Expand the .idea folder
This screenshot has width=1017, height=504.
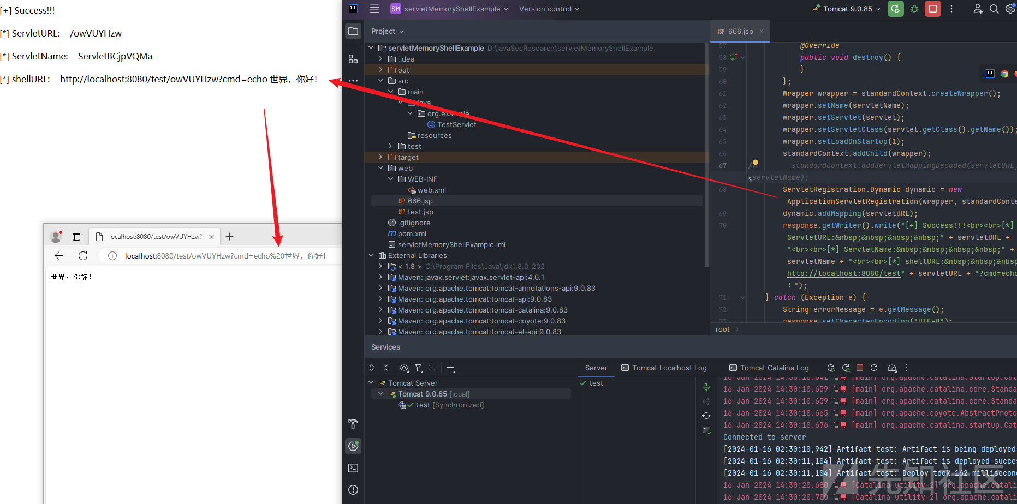[x=380, y=59]
